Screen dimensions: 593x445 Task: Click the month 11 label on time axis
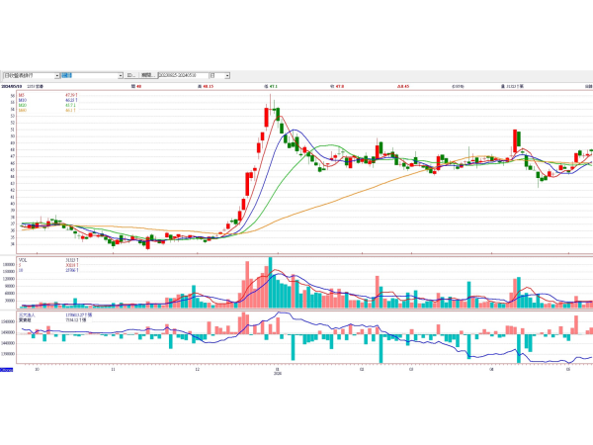point(113,369)
